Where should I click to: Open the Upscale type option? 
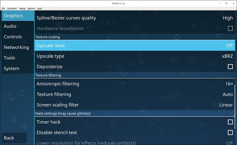pyautogui.click(x=135, y=56)
